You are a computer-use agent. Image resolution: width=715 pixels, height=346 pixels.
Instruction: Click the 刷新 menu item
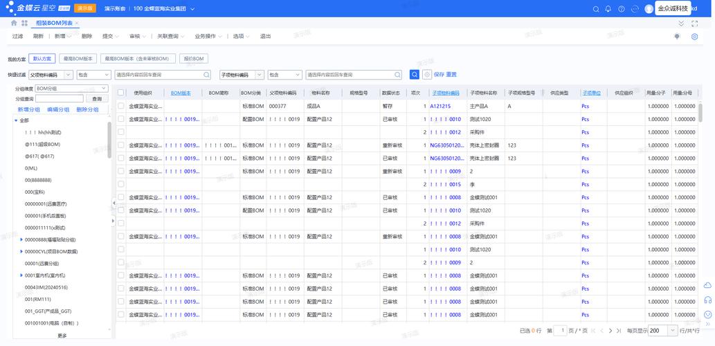tap(38, 37)
